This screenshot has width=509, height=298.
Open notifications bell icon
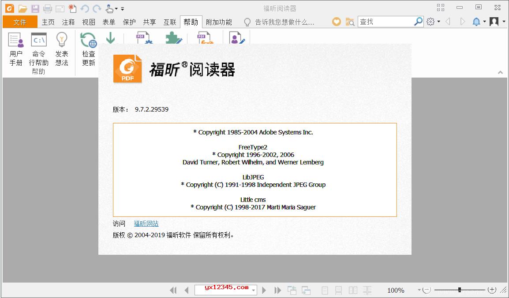pos(476,22)
